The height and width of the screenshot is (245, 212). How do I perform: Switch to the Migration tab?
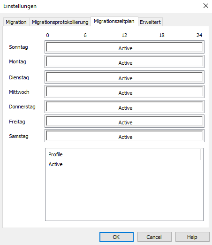[16, 22]
